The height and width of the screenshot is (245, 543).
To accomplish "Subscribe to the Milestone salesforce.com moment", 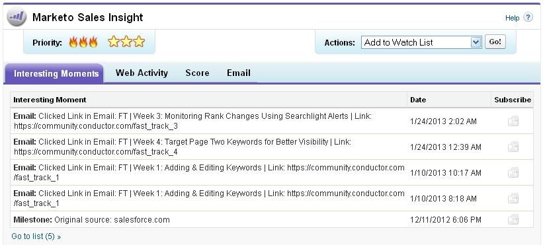I will coord(513,219).
